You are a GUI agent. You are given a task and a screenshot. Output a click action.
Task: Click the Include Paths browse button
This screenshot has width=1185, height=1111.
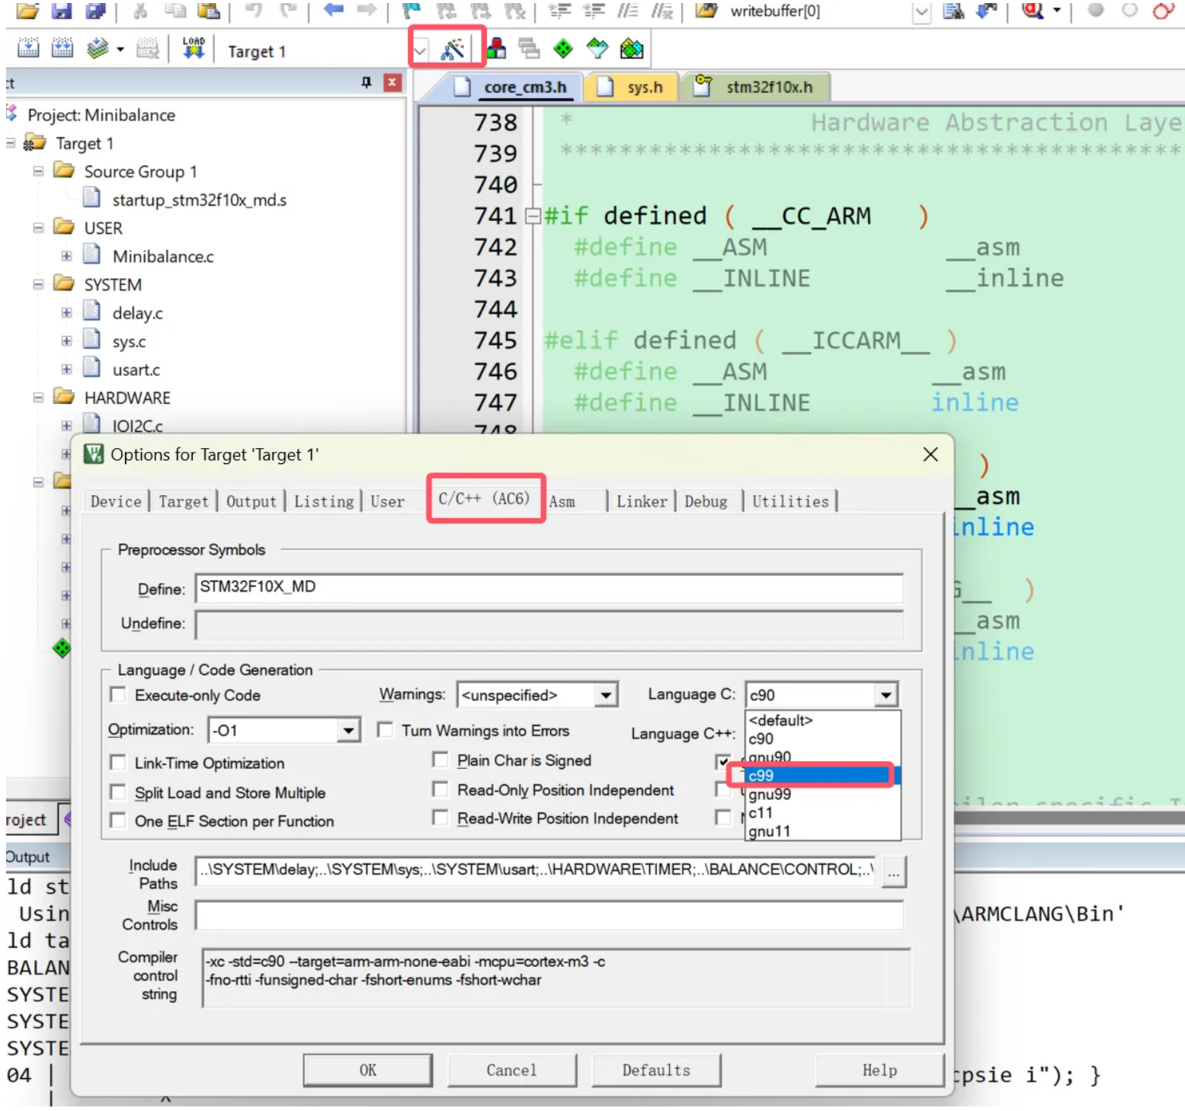[x=893, y=872]
